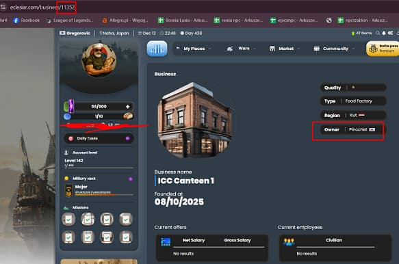This screenshot has width=399, height=264.
Task: Click the Current offers job icon
Action: point(166,241)
